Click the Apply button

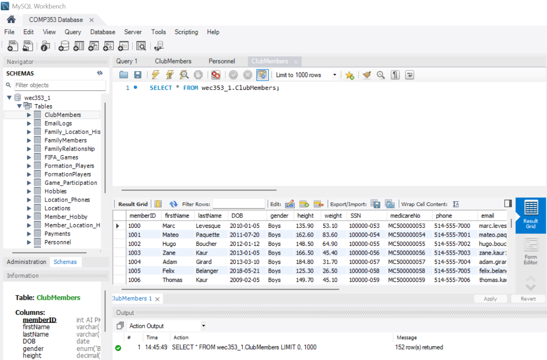pyautogui.click(x=490, y=299)
